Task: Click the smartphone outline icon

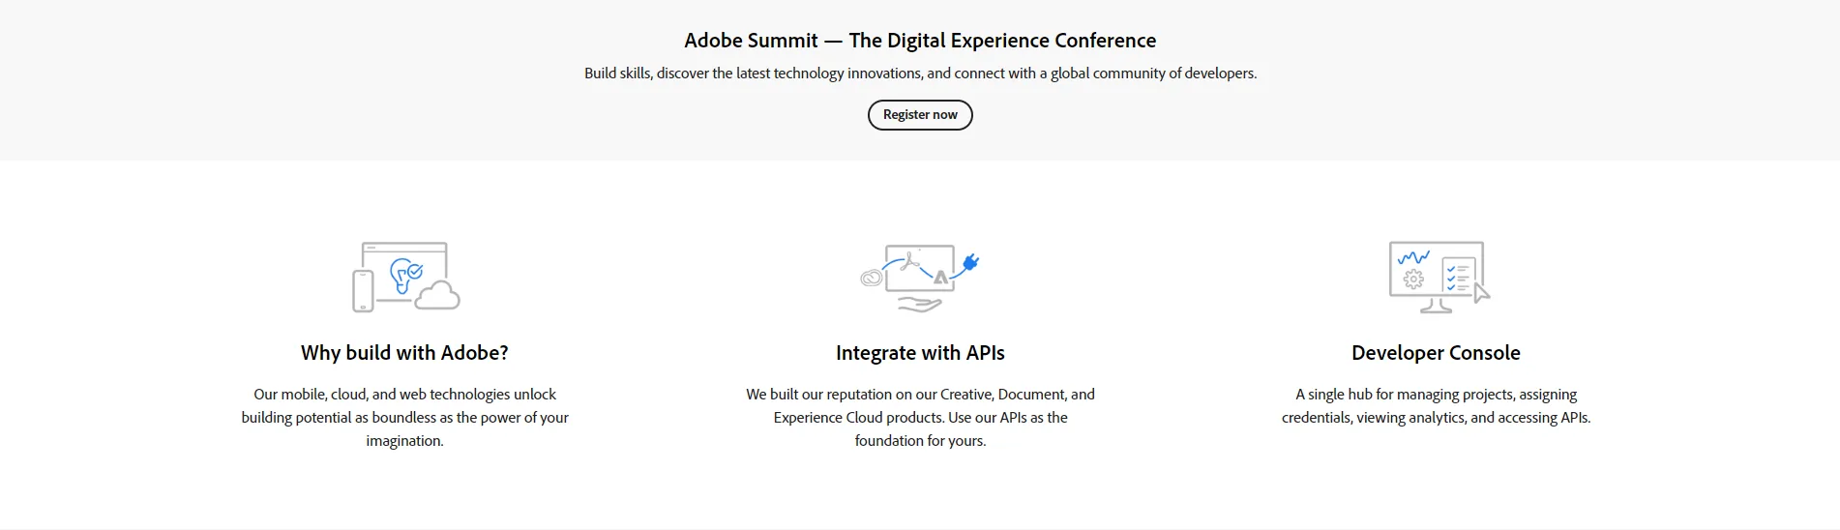Action: (x=363, y=291)
